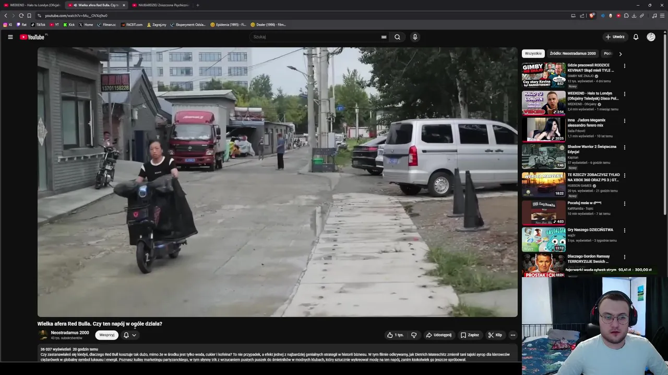Close the Wielka afera Red Bulla tab
The image size is (668, 375).
click(x=124, y=5)
